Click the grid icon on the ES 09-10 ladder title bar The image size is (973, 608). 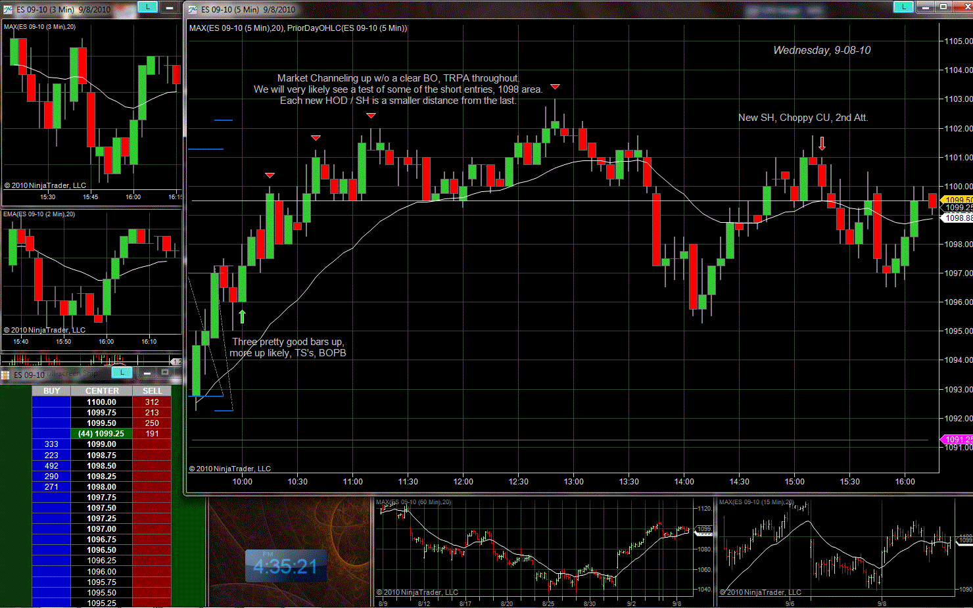tap(5, 375)
